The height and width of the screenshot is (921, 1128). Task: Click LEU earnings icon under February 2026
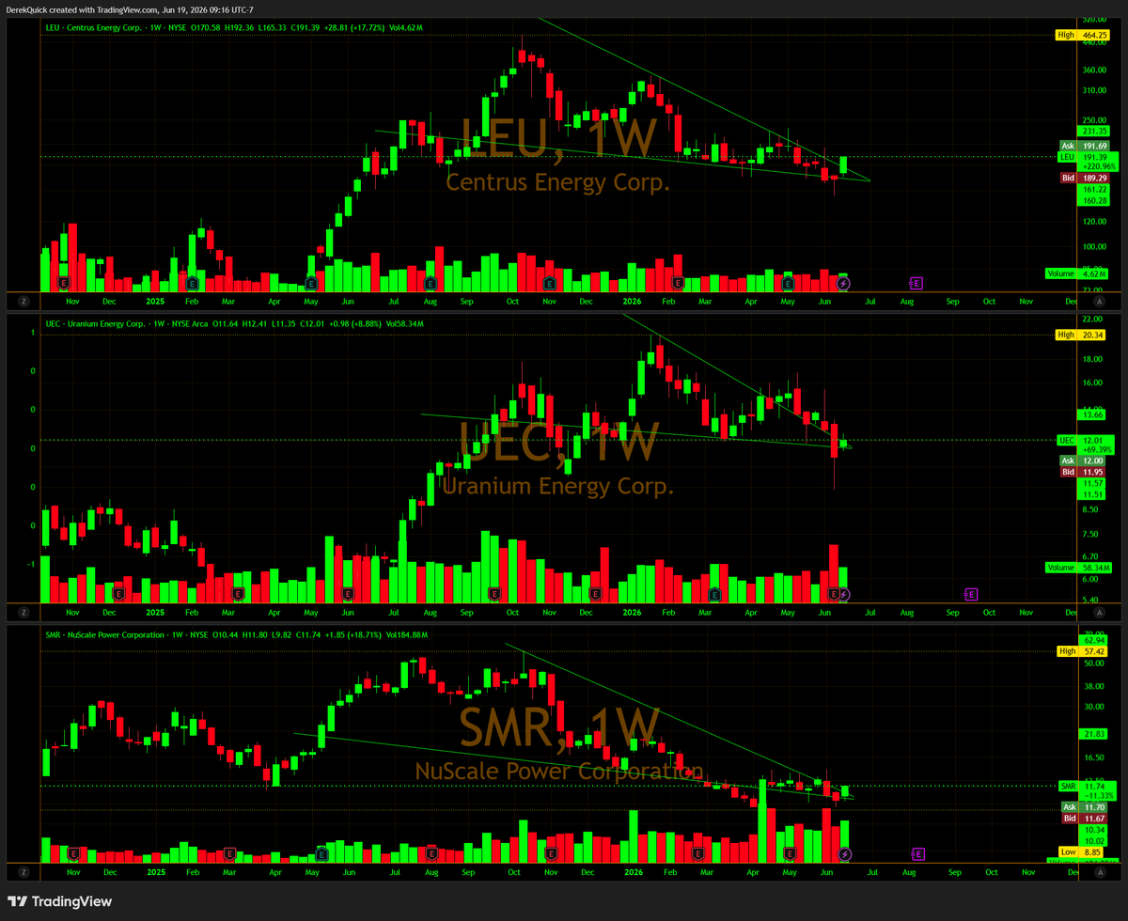point(678,282)
